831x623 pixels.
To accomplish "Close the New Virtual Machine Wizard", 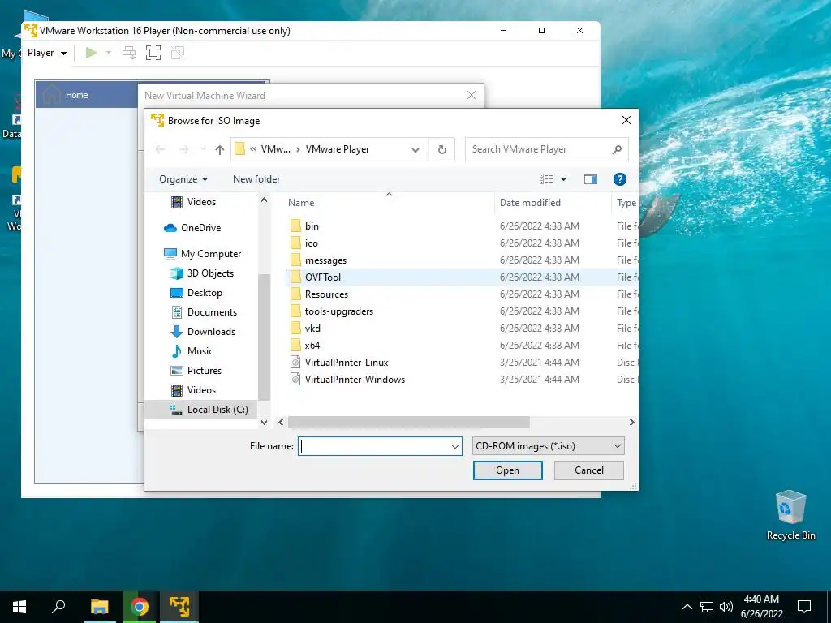I will pyautogui.click(x=471, y=96).
